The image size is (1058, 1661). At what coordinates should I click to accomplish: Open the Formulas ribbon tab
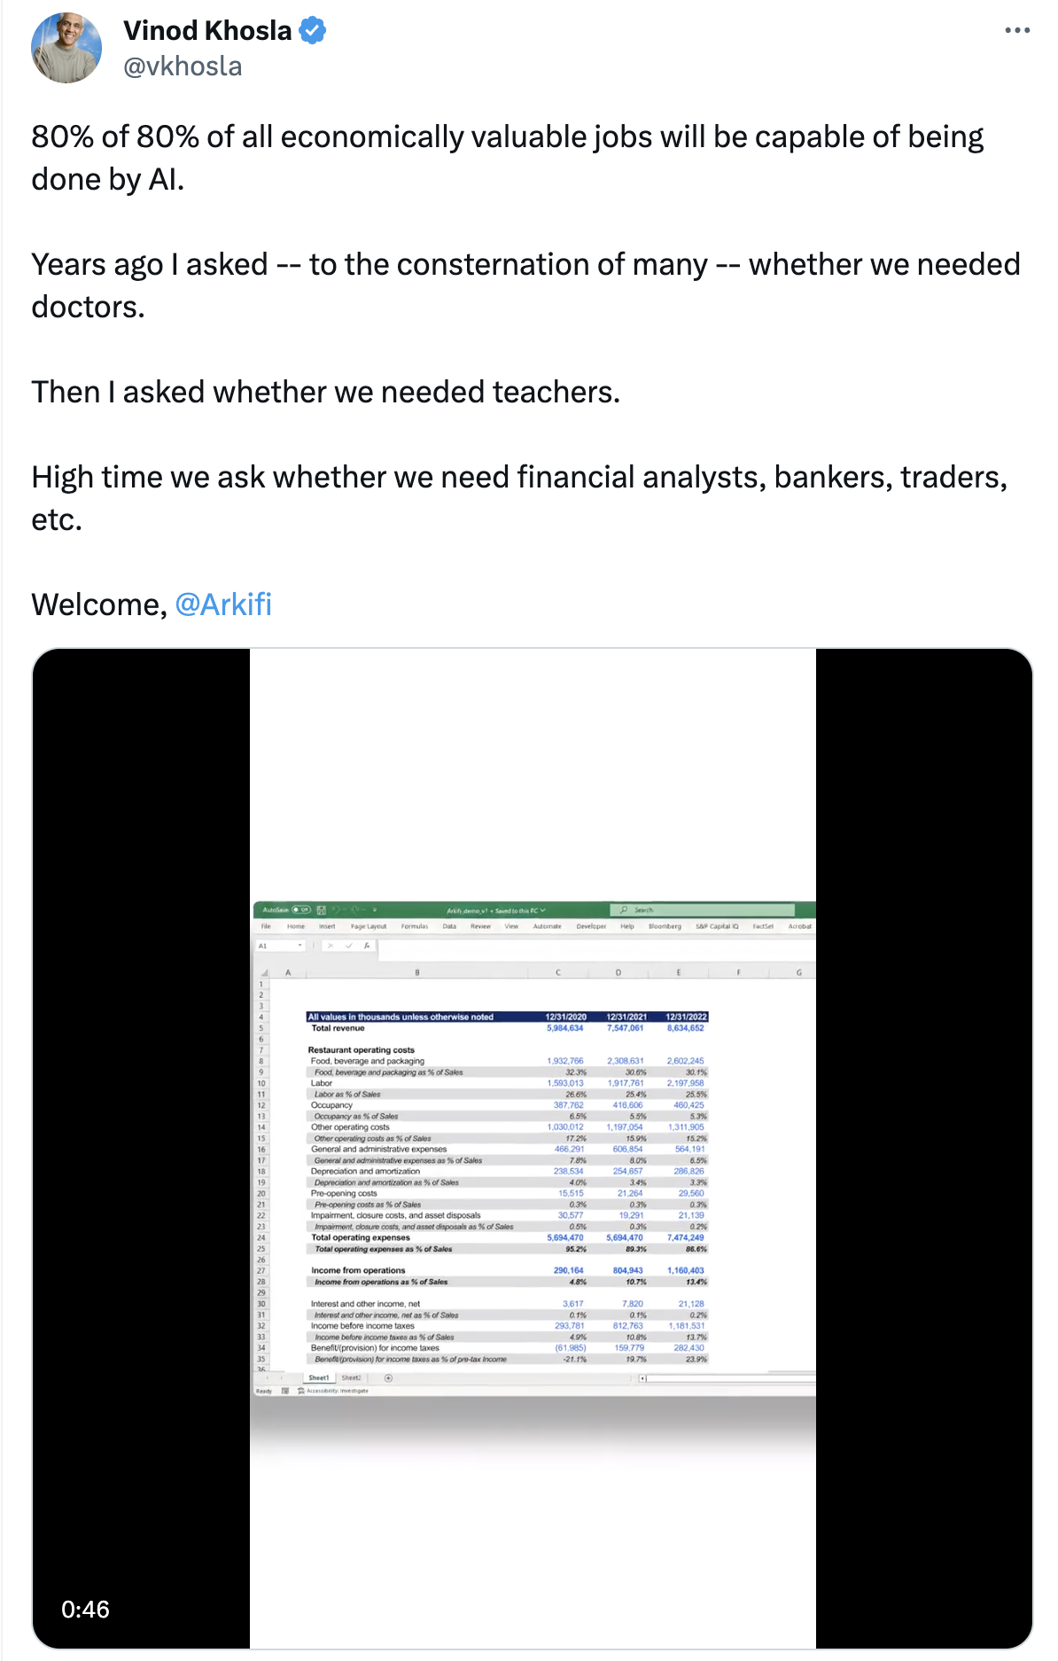[415, 926]
